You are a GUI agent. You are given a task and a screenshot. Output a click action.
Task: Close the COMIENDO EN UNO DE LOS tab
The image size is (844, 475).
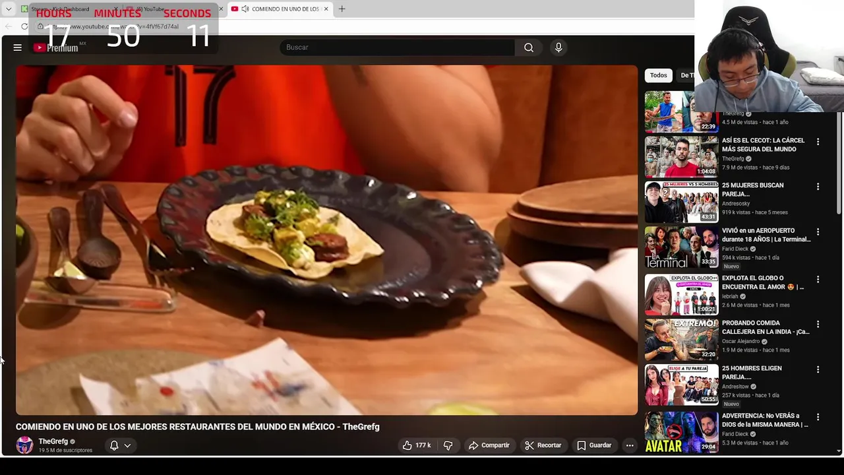click(x=326, y=9)
